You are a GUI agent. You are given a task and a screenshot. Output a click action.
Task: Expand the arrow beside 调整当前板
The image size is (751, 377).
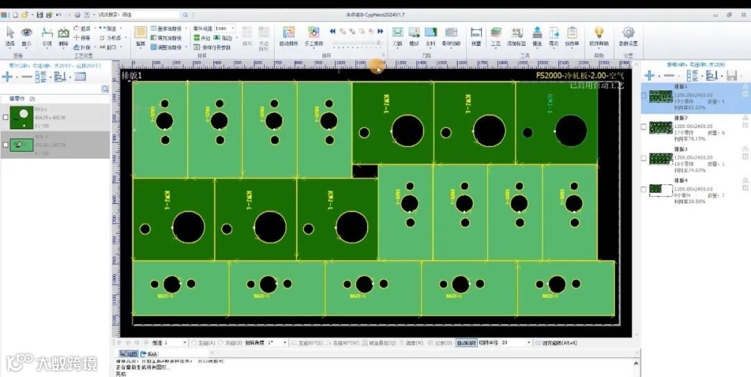tap(186, 47)
